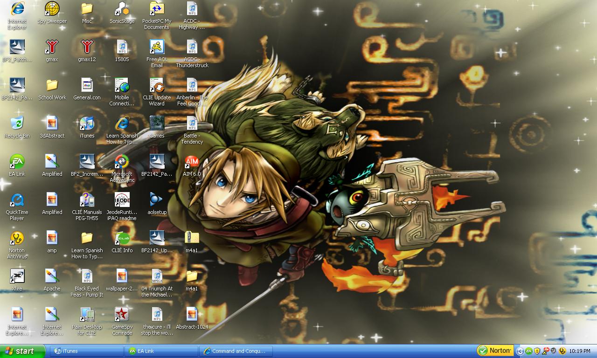Screen dimensions: 597x358
Task: Open the School Work folder
Action: [52, 86]
